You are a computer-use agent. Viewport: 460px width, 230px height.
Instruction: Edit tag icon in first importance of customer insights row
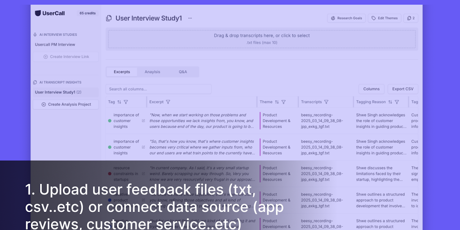(x=143, y=120)
